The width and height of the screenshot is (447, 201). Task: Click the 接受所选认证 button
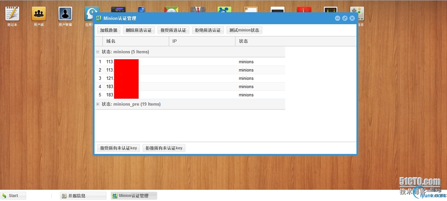(173, 30)
